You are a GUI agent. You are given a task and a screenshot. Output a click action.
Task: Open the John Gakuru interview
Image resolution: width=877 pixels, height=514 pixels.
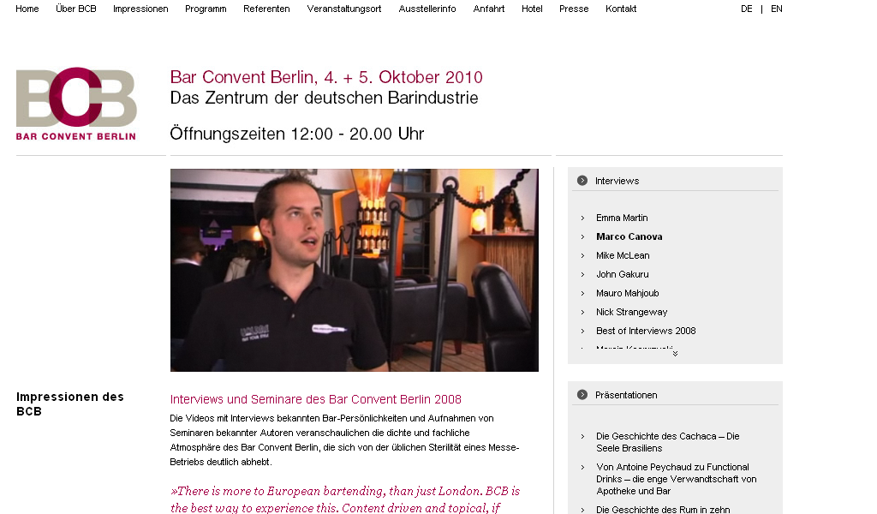(x=623, y=274)
